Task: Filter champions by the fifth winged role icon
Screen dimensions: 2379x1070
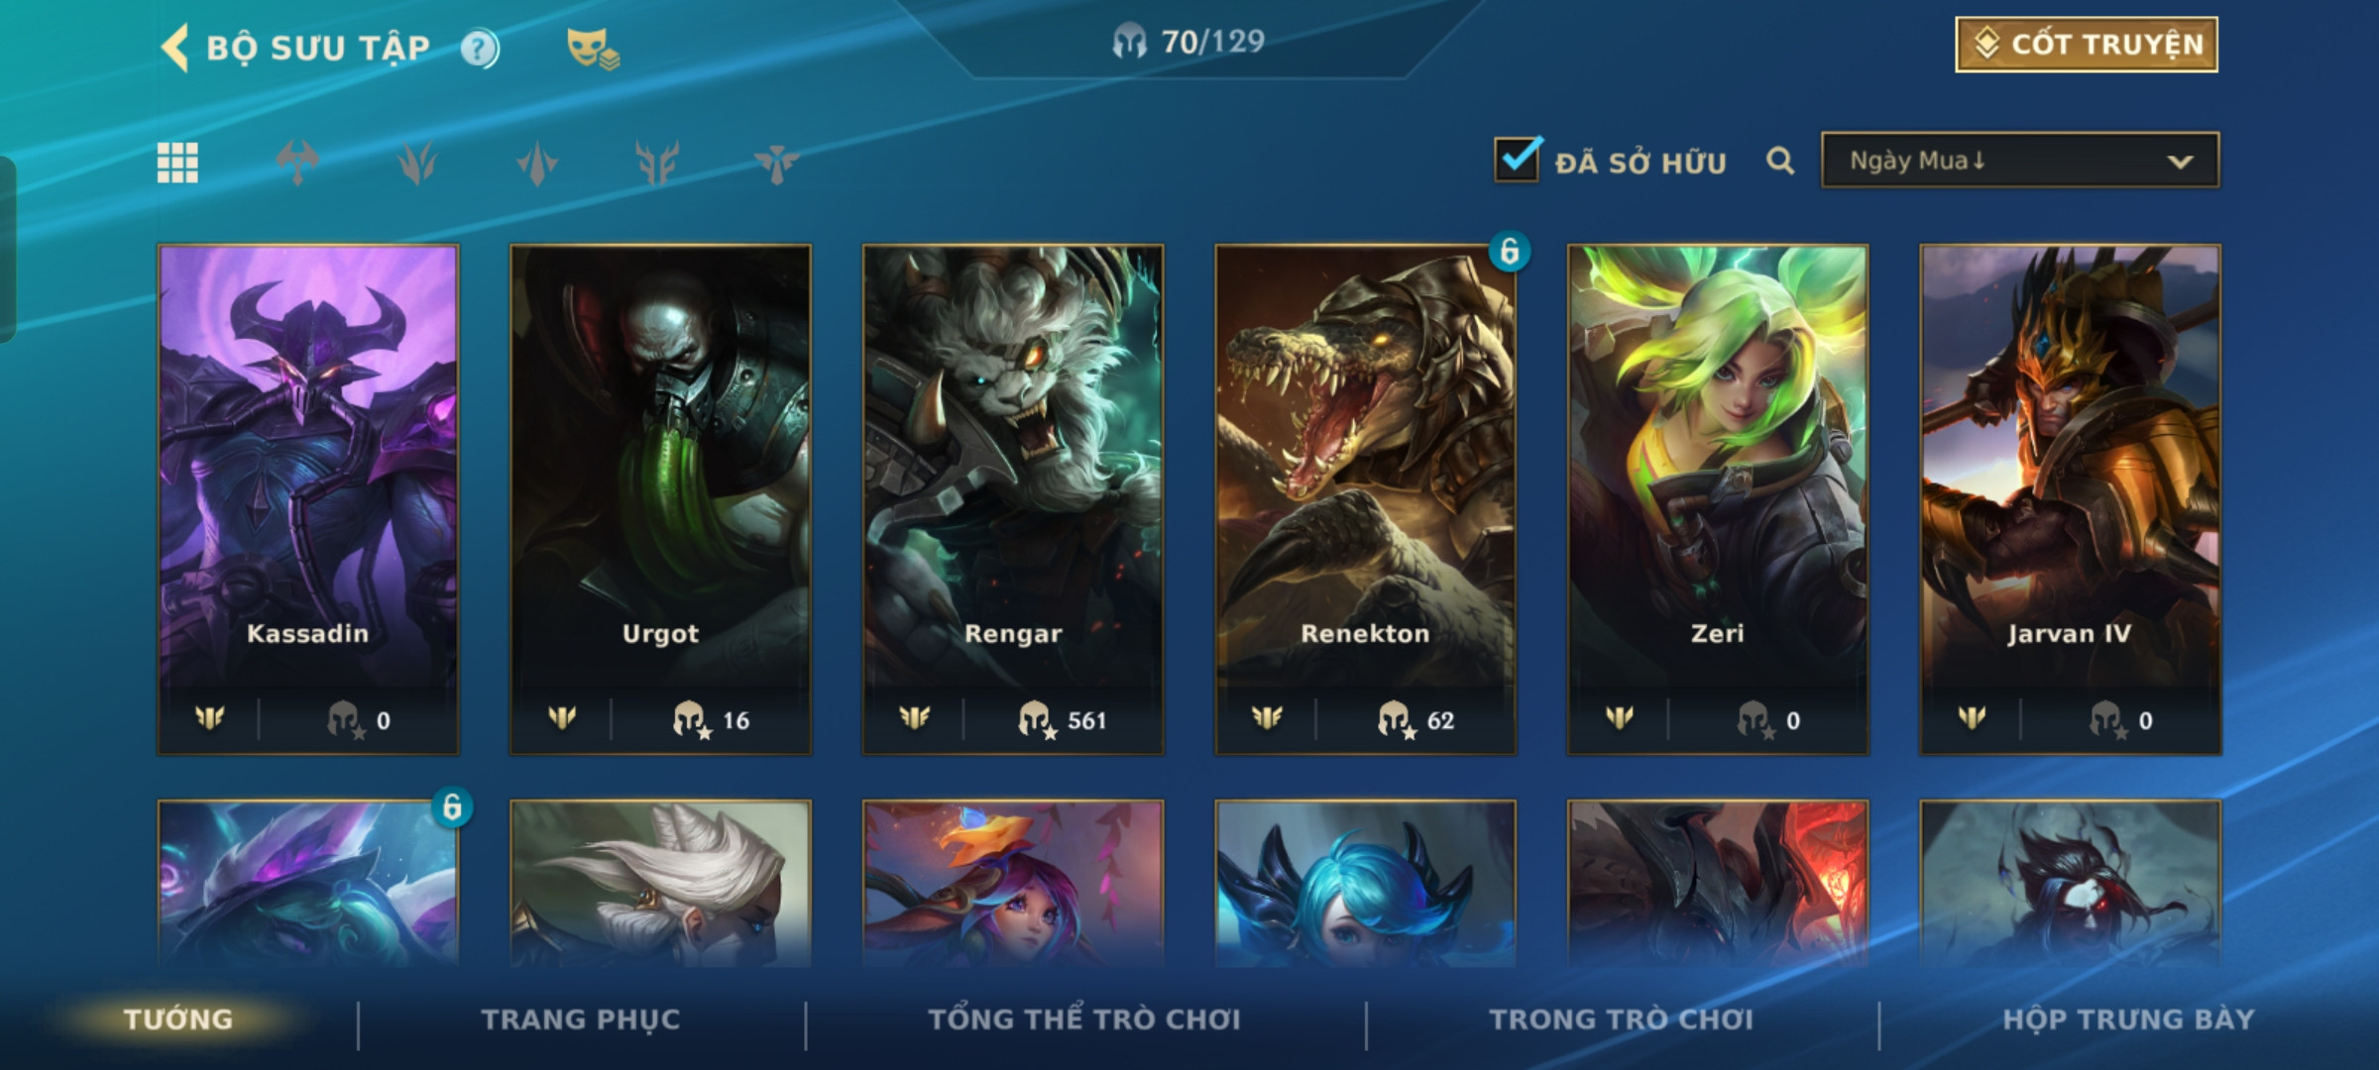Action: click(x=776, y=162)
